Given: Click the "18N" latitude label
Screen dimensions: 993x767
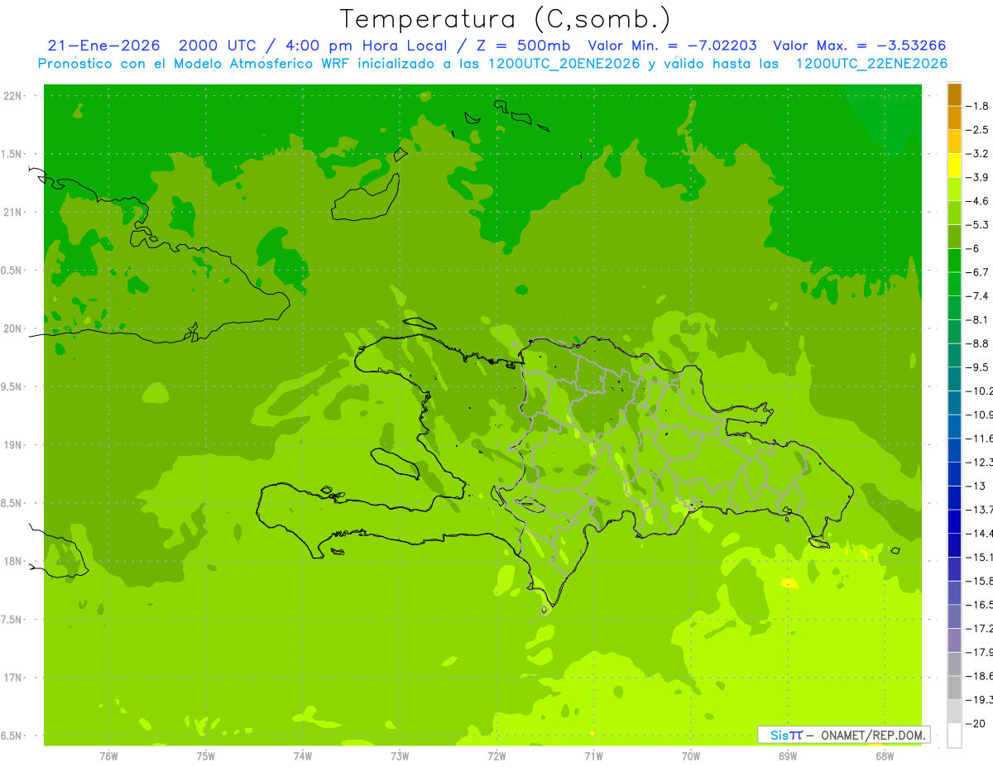Looking at the screenshot, I should pyautogui.click(x=14, y=562).
